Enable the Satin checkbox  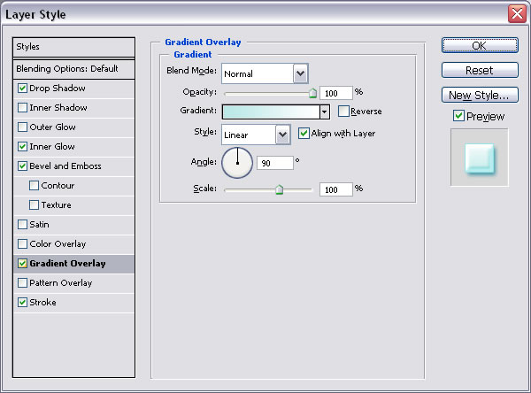[22, 225]
